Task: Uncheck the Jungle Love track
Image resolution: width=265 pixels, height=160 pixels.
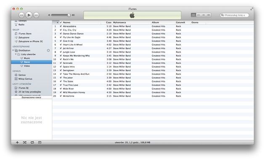Action: click(x=61, y=52)
